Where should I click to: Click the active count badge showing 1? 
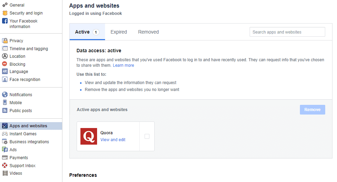pyautogui.click(x=96, y=32)
